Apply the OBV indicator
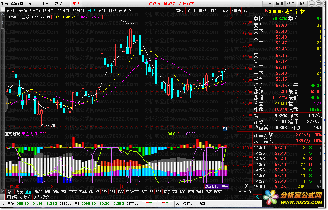 tap(104, 192)
